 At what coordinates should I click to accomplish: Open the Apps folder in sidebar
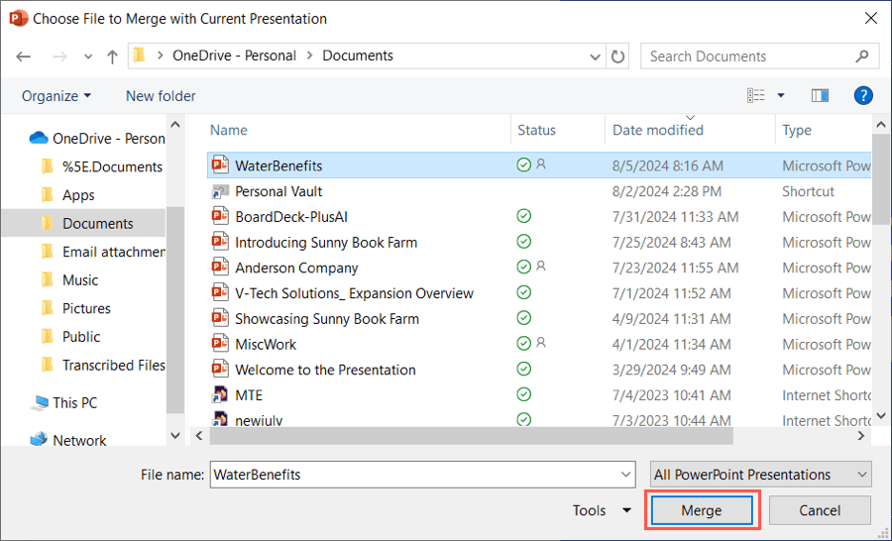pyautogui.click(x=68, y=195)
